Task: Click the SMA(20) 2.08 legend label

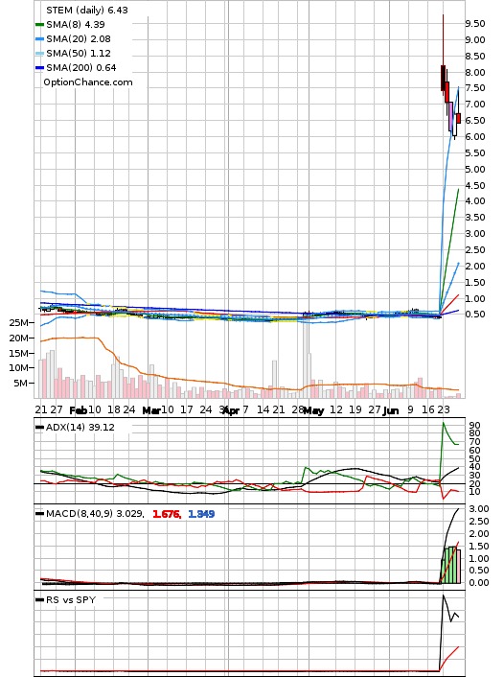Action: pyautogui.click(x=79, y=39)
